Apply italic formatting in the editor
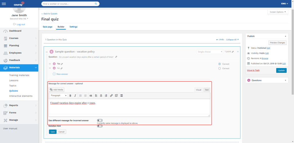The height and width of the screenshot is (143, 294). click(75, 96)
